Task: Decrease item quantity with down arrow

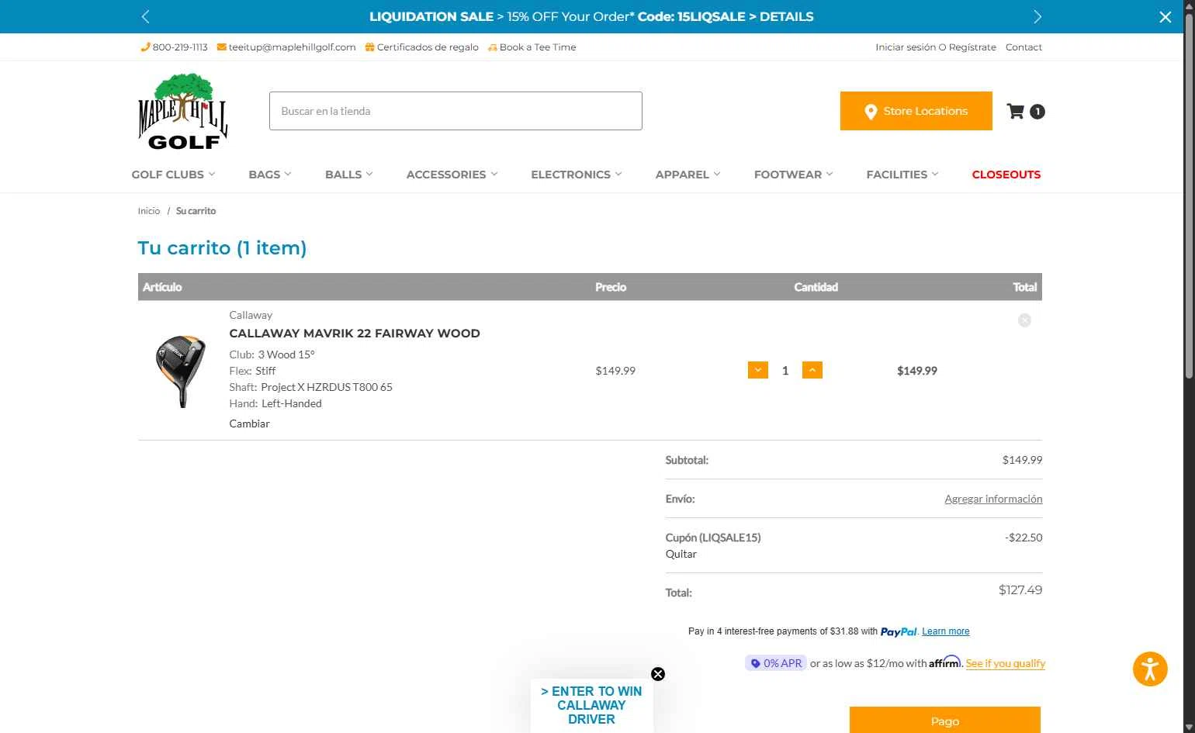Action: click(x=758, y=370)
